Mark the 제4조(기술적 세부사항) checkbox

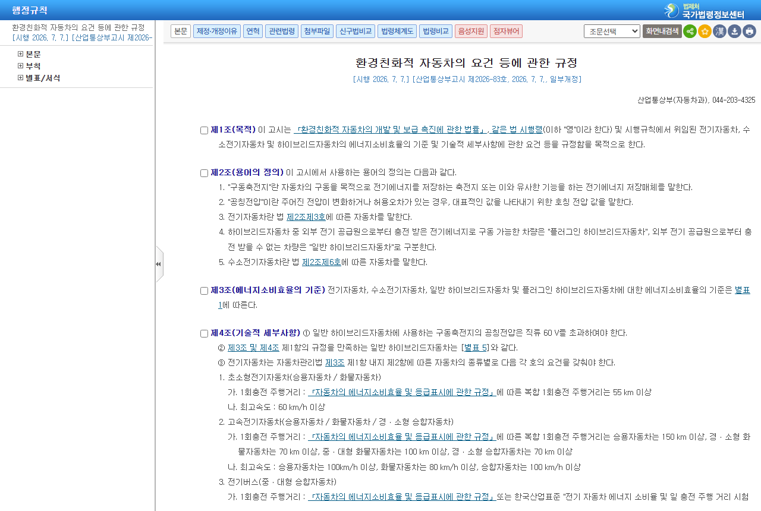click(x=204, y=334)
